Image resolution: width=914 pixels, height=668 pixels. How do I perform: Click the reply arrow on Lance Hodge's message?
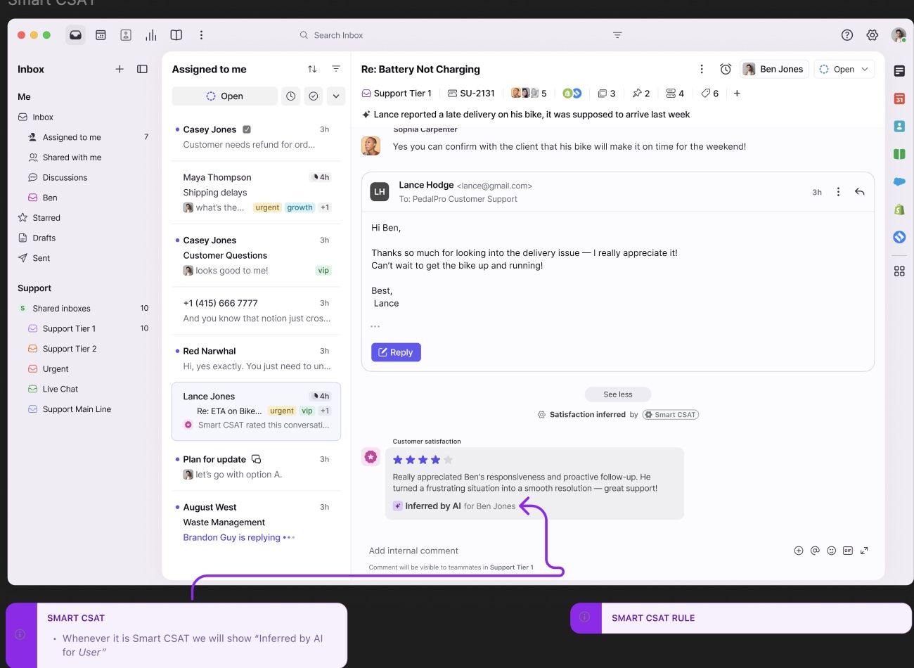pos(859,191)
